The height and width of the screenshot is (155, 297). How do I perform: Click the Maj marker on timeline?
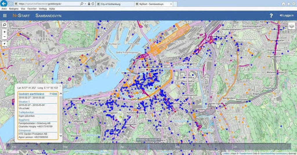point(178,147)
